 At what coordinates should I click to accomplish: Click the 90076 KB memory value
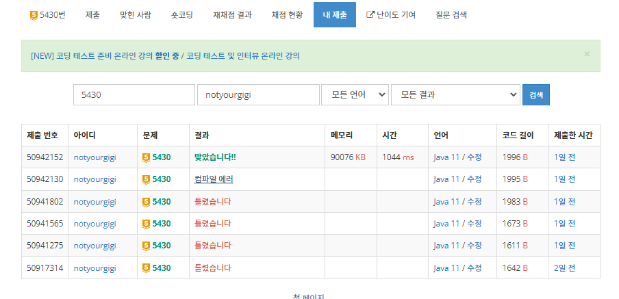click(x=348, y=157)
